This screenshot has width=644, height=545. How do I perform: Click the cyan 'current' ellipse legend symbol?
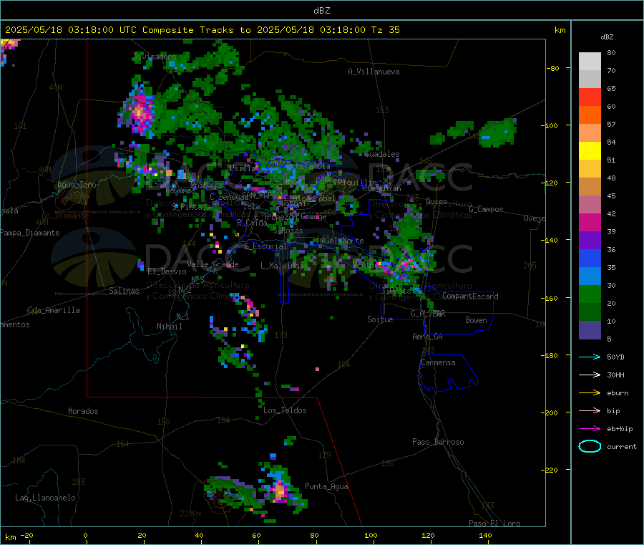(x=590, y=446)
